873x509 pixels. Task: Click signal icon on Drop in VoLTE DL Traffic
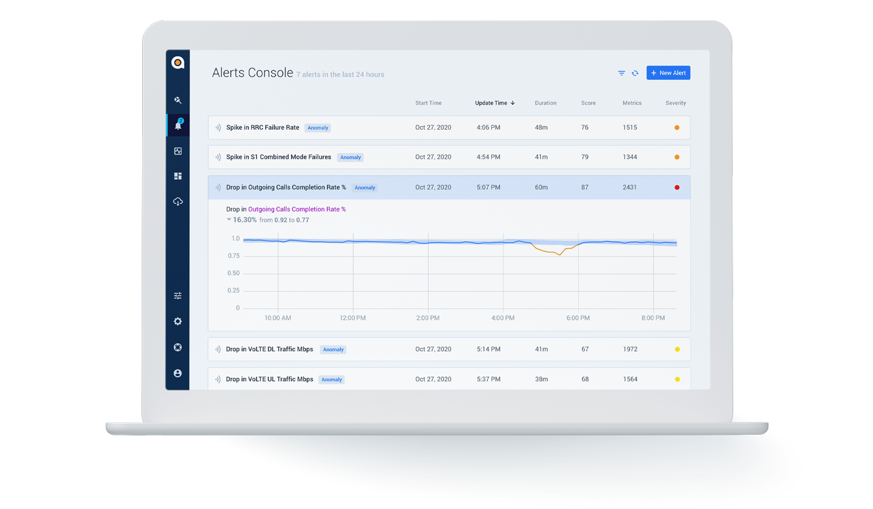point(218,349)
